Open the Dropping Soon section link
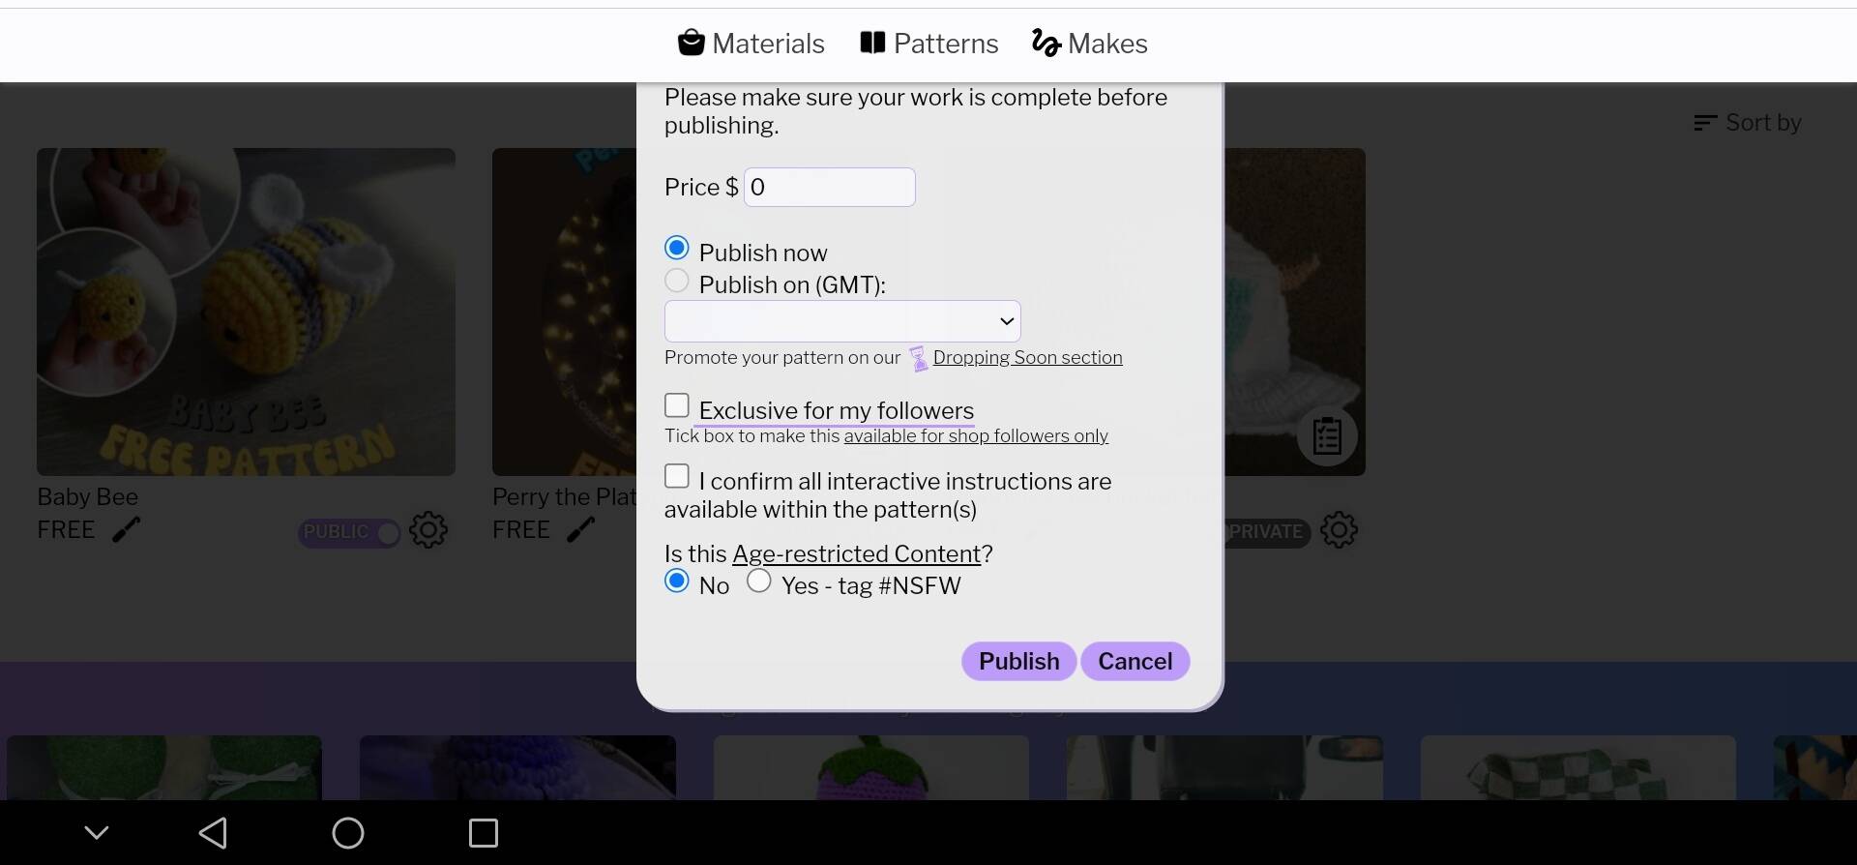Viewport: 1857px width, 865px height. [x=1027, y=358]
